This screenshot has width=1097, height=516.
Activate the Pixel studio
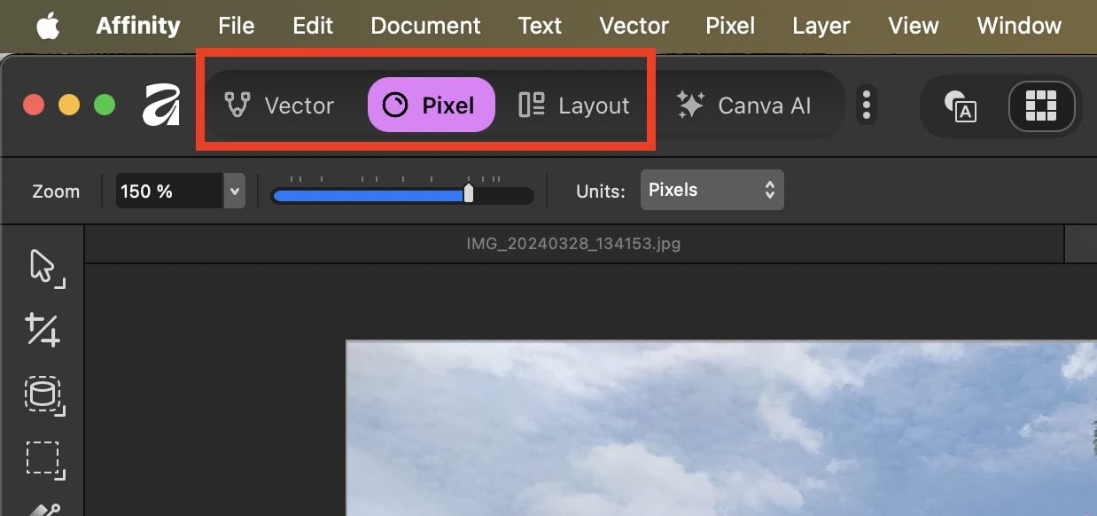point(431,106)
